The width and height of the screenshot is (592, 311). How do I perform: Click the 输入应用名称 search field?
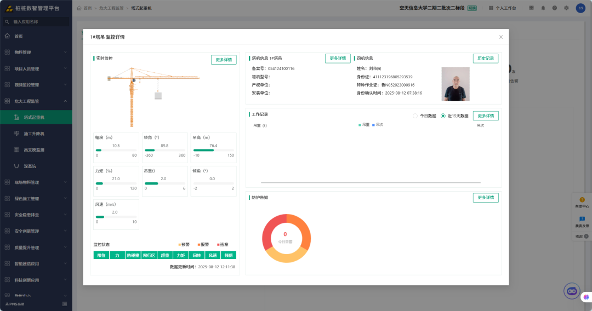click(36, 22)
